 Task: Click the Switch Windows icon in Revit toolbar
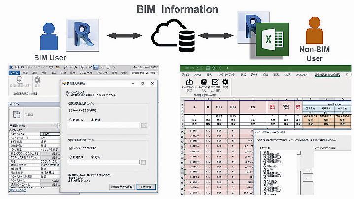(x=107, y=67)
